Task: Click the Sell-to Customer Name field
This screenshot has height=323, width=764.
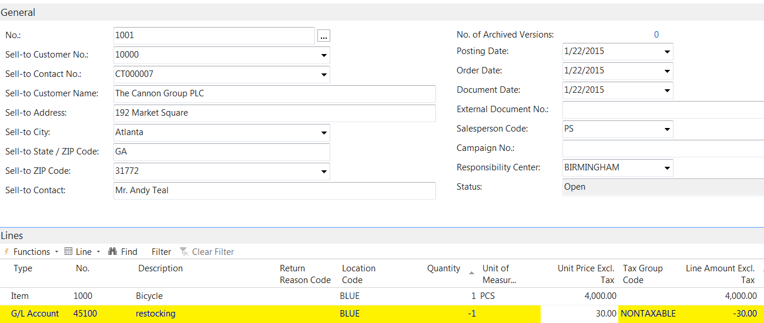Action: coord(274,94)
